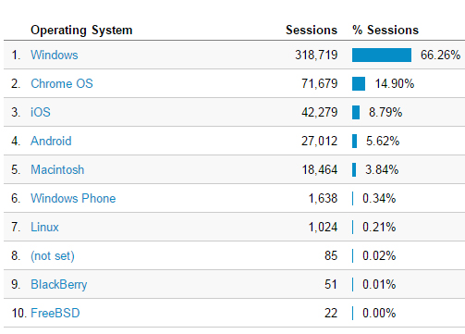The width and height of the screenshot is (465, 334).
Task: Click the iOS 8.79% sessions bar
Action: [356, 112]
